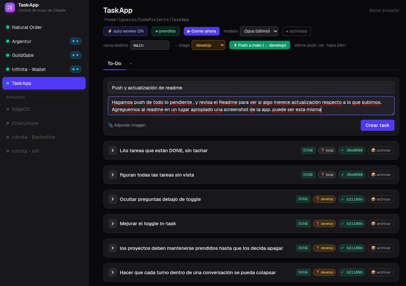
Task: Click develop pin badge on Mejorar el toggle row
Action: click(324, 224)
